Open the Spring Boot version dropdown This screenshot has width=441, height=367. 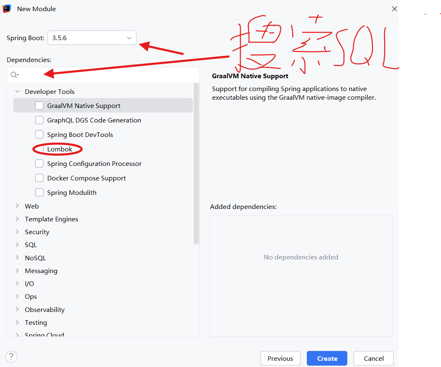[x=92, y=38]
